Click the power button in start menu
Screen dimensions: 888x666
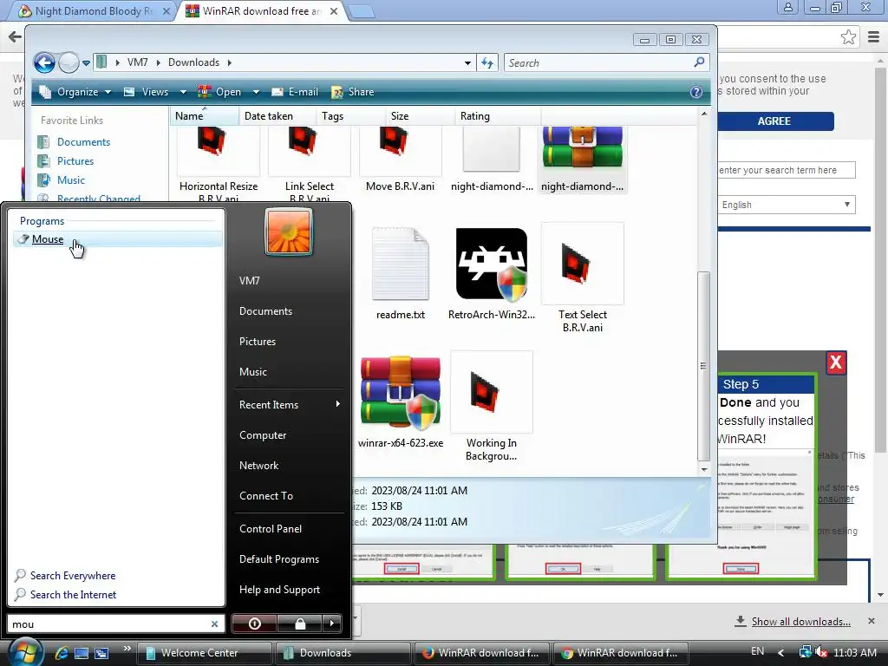[255, 624]
